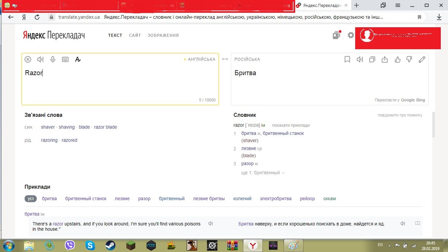Switch to the ЗОБРАЖЕННЯ tab
Viewport: 448px width, 252px height.
pyautogui.click(x=163, y=35)
